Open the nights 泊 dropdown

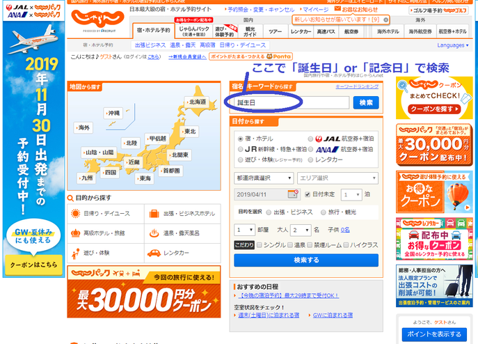point(351,194)
